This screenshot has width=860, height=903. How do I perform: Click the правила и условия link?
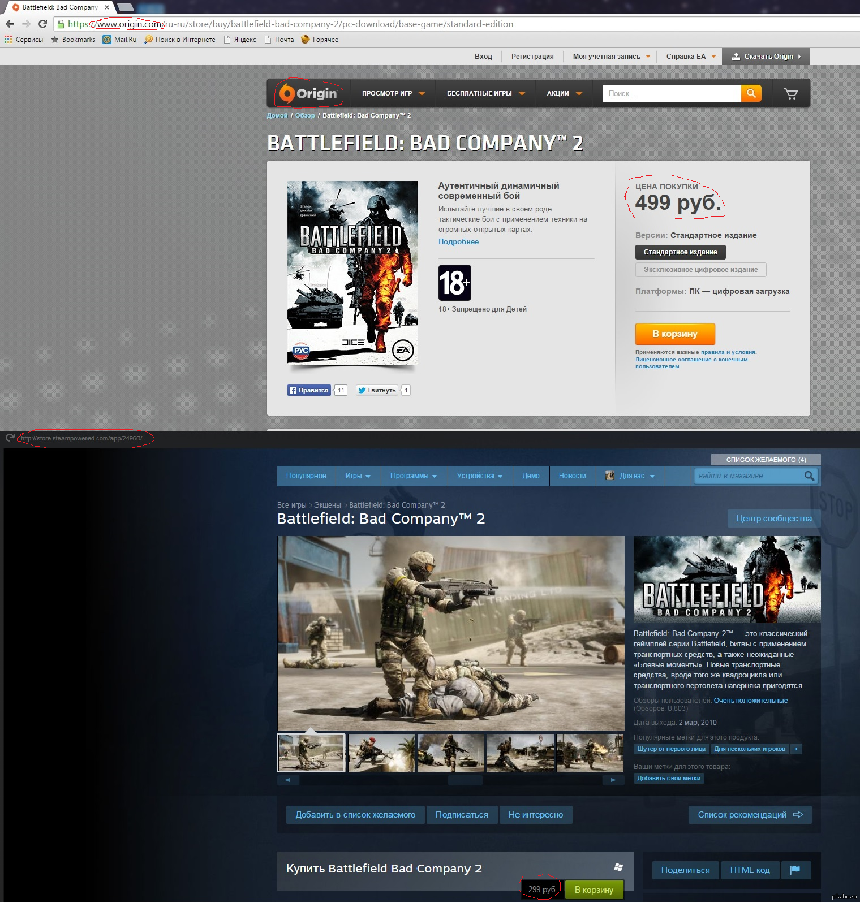(x=728, y=352)
